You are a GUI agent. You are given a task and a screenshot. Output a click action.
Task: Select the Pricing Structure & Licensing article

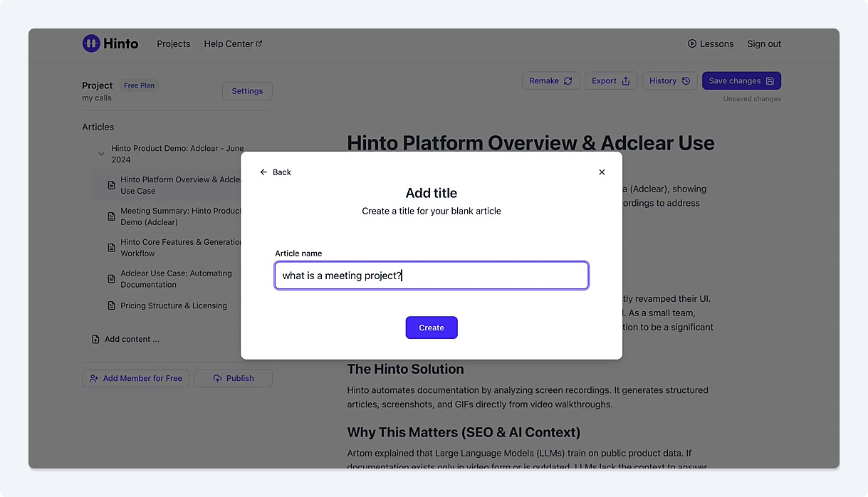click(x=173, y=305)
